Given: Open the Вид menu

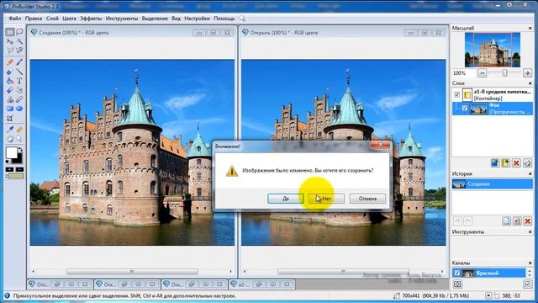Looking at the screenshot, I should tap(176, 19).
